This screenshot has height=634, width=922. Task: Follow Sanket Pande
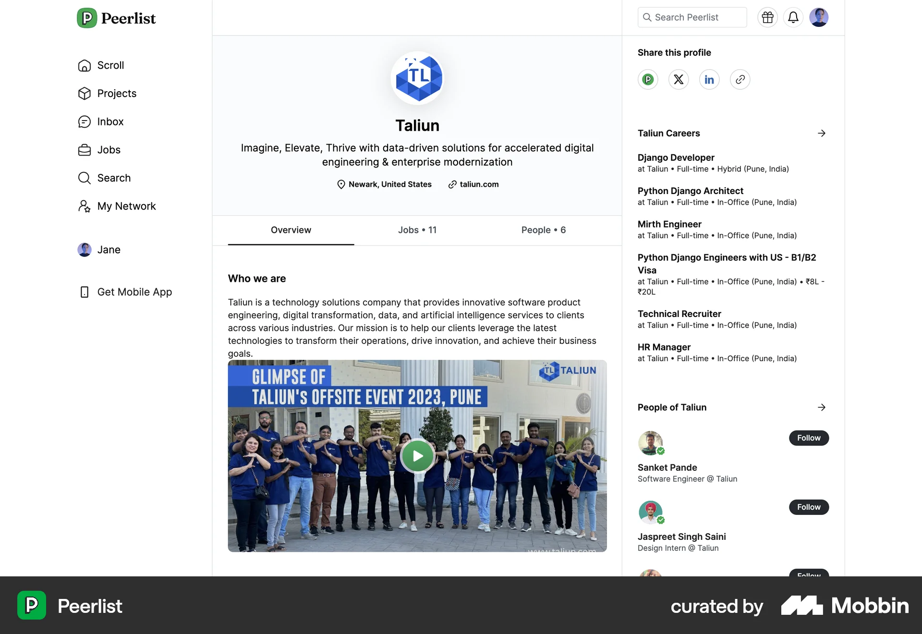[808, 438]
